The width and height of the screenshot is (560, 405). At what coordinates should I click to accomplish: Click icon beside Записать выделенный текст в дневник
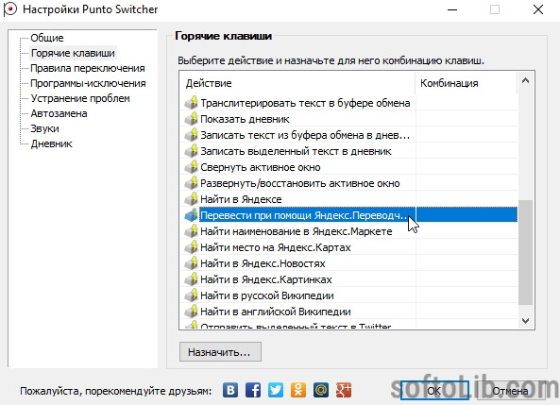(x=192, y=151)
